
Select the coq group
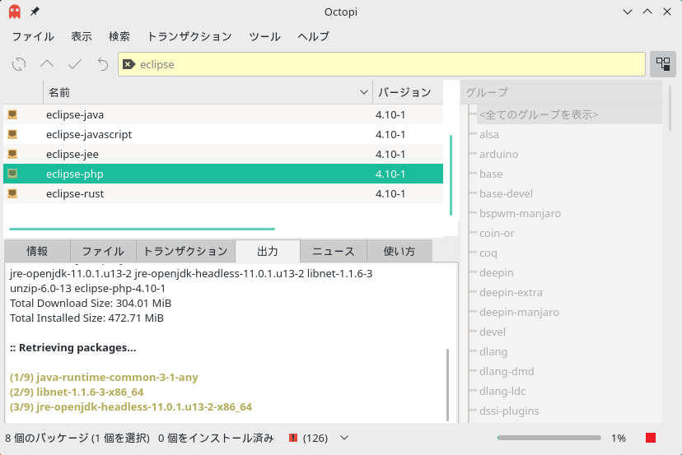(x=488, y=253)
